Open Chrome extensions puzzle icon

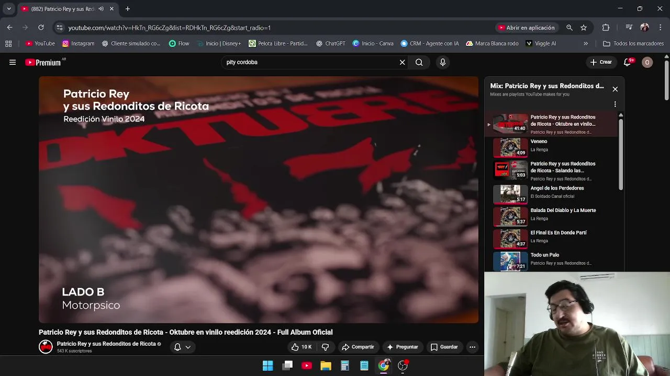pyautogui.click(x=606, y=28)
